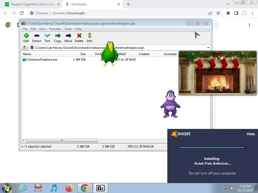Click the muted volume tray icon
The image size is (258, 193).
point(233,188)
